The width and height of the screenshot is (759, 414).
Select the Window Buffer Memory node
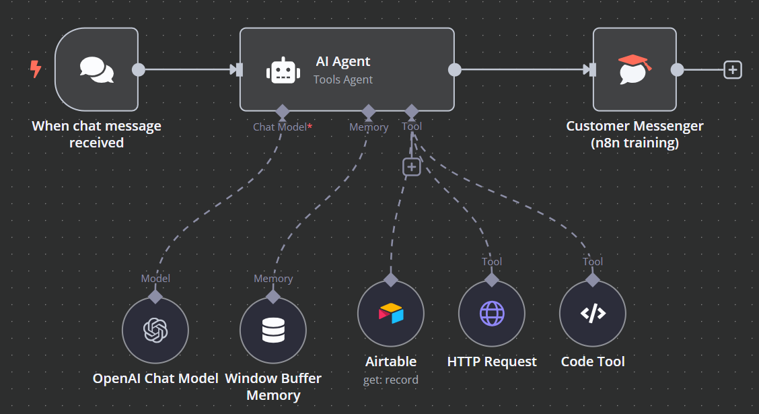[273, 329]
